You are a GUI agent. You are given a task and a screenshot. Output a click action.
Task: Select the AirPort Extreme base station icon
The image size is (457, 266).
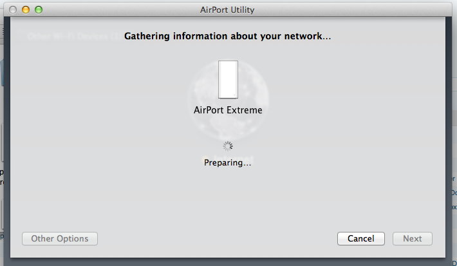(228, 79)
